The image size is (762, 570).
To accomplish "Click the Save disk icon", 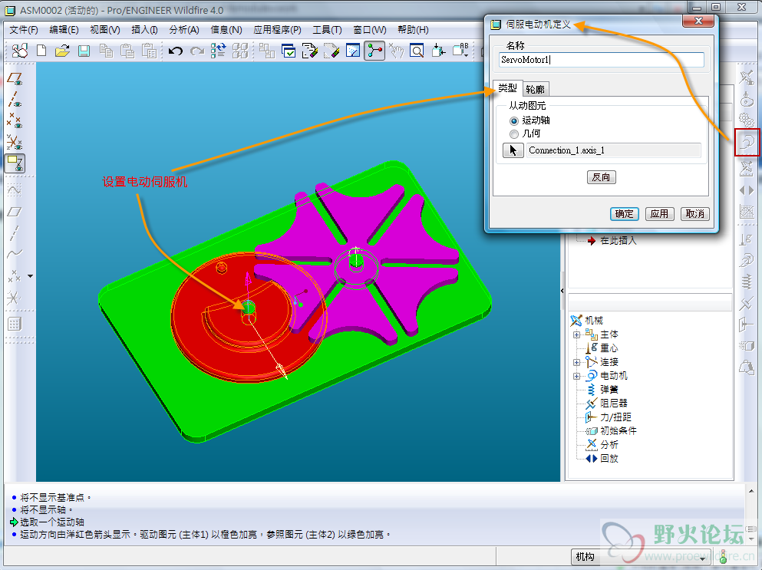I will tap(84, 51).
